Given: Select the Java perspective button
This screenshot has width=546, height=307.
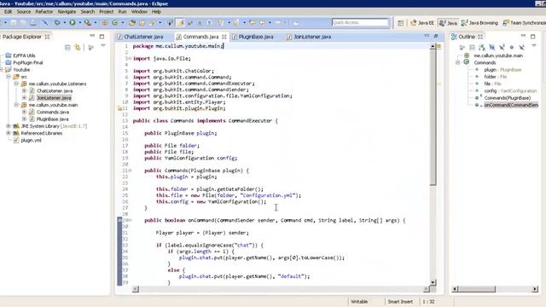Looking at the screenshot, I should pyautogui.click(x=449, y=23).
